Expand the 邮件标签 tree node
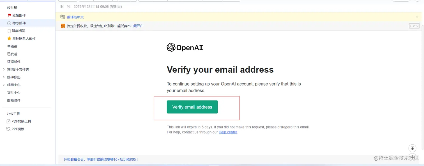The height and width of the screenshot is (166, 424). click(4, 77)
